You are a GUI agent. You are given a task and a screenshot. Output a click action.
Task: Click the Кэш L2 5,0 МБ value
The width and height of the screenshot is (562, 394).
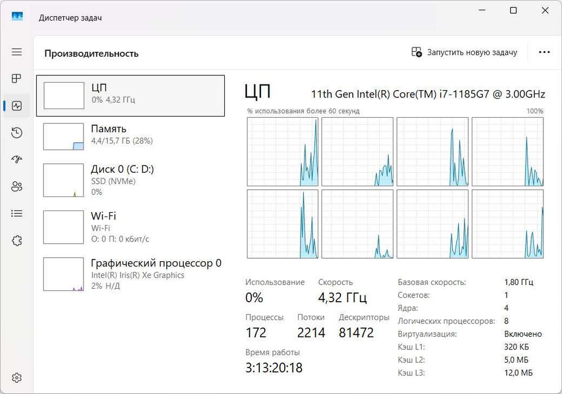(516, 360)
